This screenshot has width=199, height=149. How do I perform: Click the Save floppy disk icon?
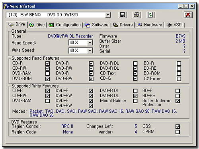[x=123, y=15]
